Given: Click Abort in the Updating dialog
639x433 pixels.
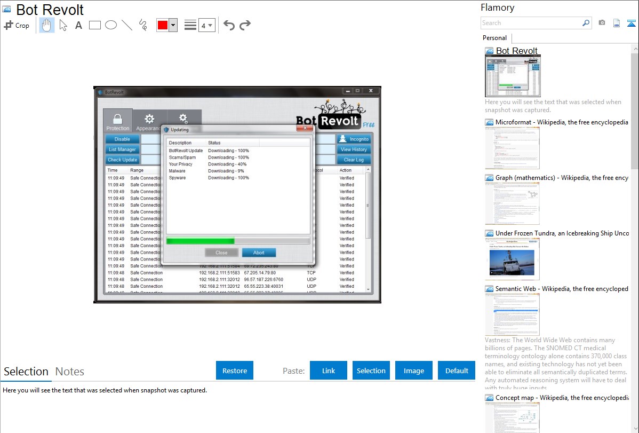Looking at the screenshot, I should [259, 253].
